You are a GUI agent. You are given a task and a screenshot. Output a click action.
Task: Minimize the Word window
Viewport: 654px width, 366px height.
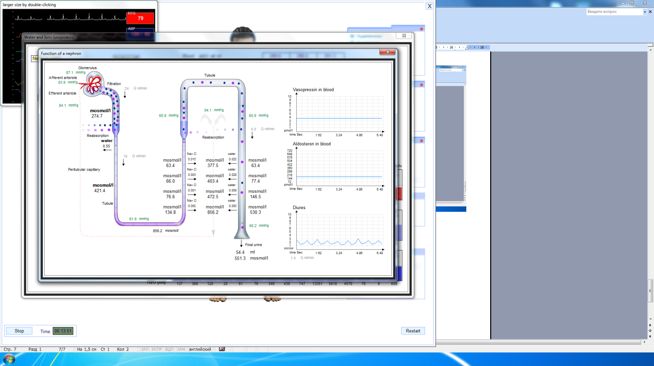[623, 3]
